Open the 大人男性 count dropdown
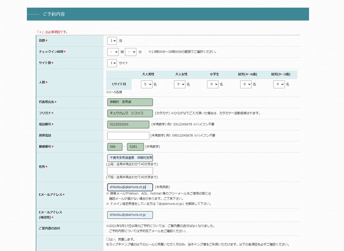344x251 pixels. pos(147,84)
